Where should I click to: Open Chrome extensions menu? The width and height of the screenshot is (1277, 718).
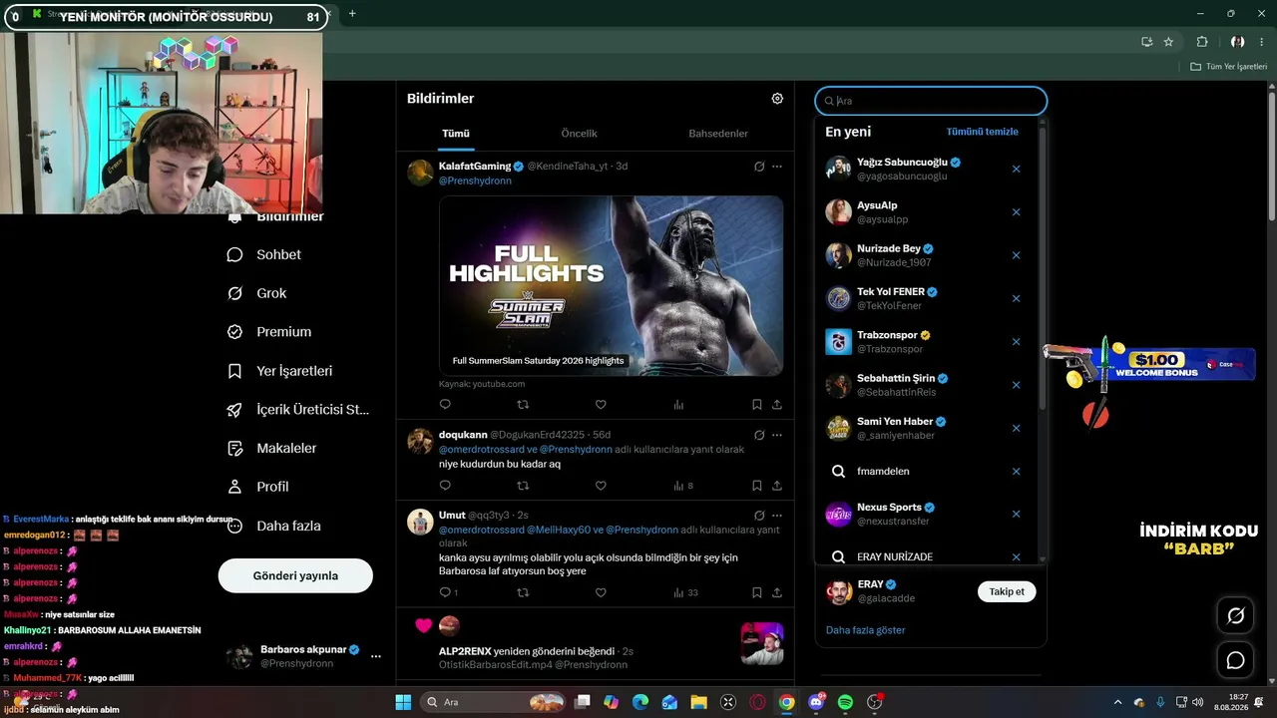coord(1202,42)
